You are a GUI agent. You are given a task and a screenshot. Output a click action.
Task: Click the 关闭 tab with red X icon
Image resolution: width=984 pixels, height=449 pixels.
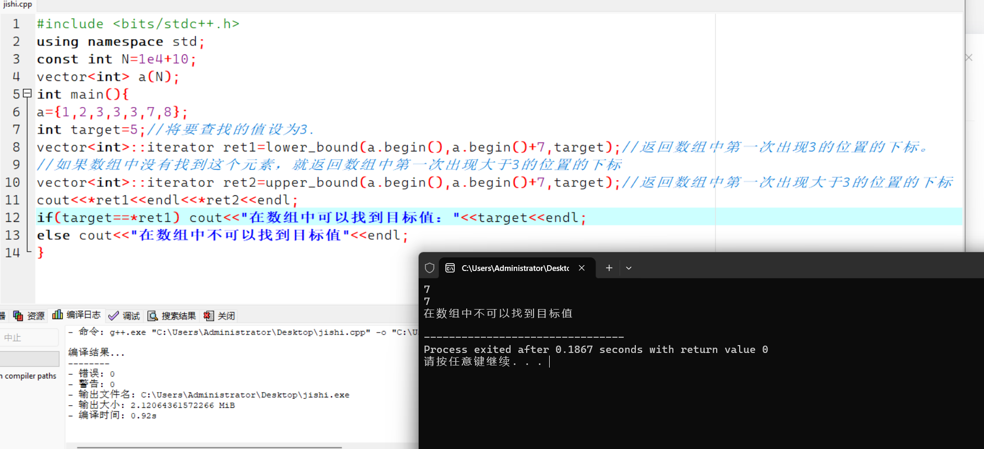(219, 316)
